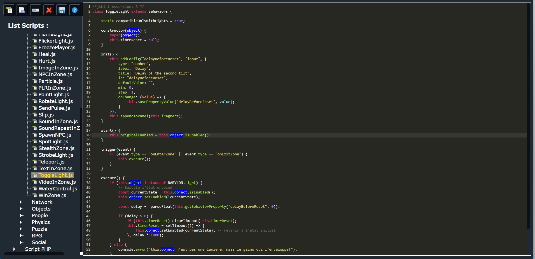Open help with the blue question icon
The image size is (535, 259).
[x=75, y=10]
